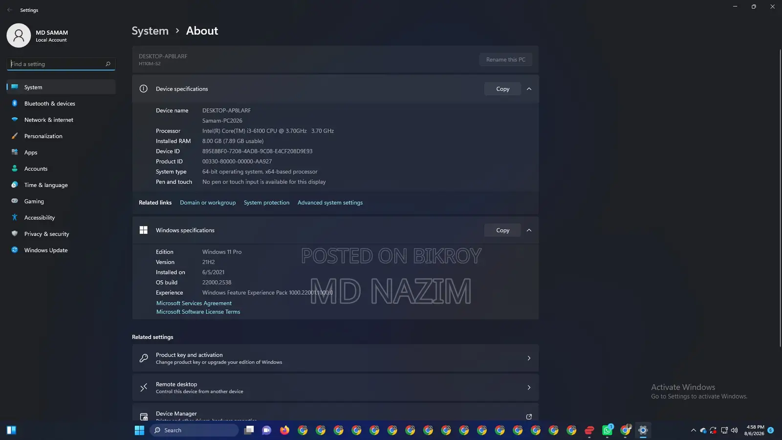Launch Firefox from the taskbar
This screenshot has height=440, width=782.
284,430
